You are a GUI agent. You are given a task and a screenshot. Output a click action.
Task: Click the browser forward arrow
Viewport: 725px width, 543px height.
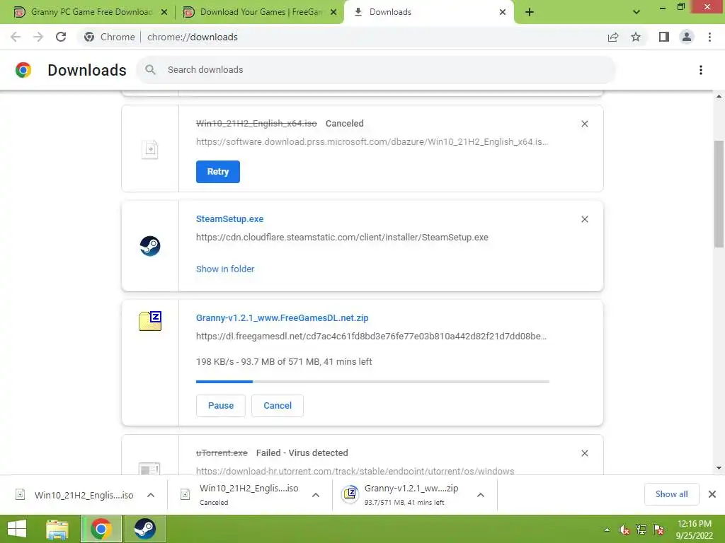[x=38, y=37]
